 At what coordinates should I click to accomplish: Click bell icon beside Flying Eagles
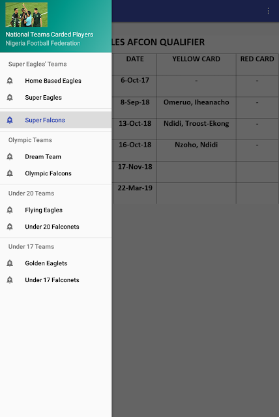pos(10,210)
